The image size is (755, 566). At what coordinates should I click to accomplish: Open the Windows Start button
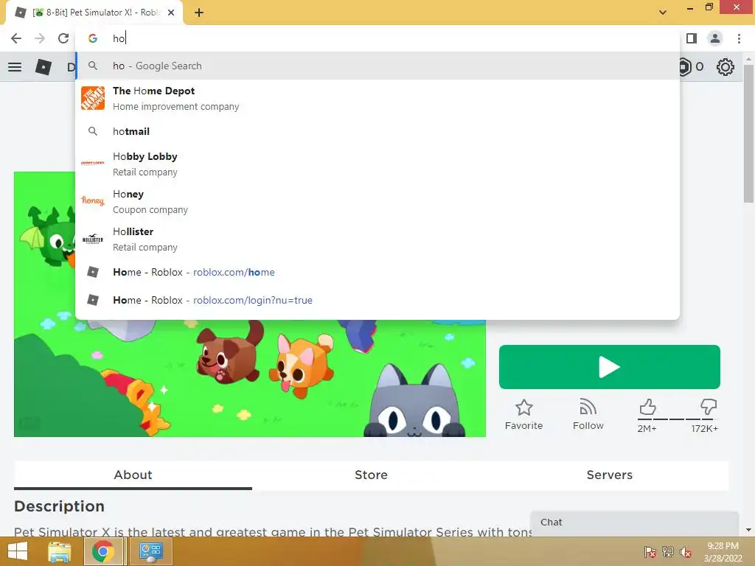[18, 551]
